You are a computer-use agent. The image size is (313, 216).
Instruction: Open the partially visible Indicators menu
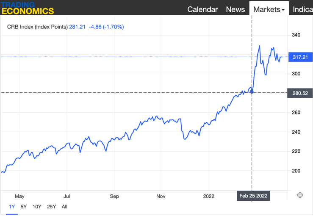(302, 9)
